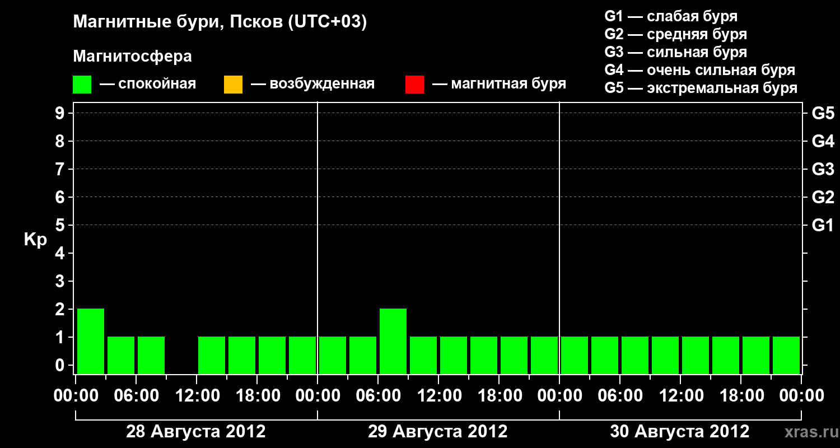Click the '29 Августа 2012' date label
The image size is (840, 448).
[x=438, y=432]
